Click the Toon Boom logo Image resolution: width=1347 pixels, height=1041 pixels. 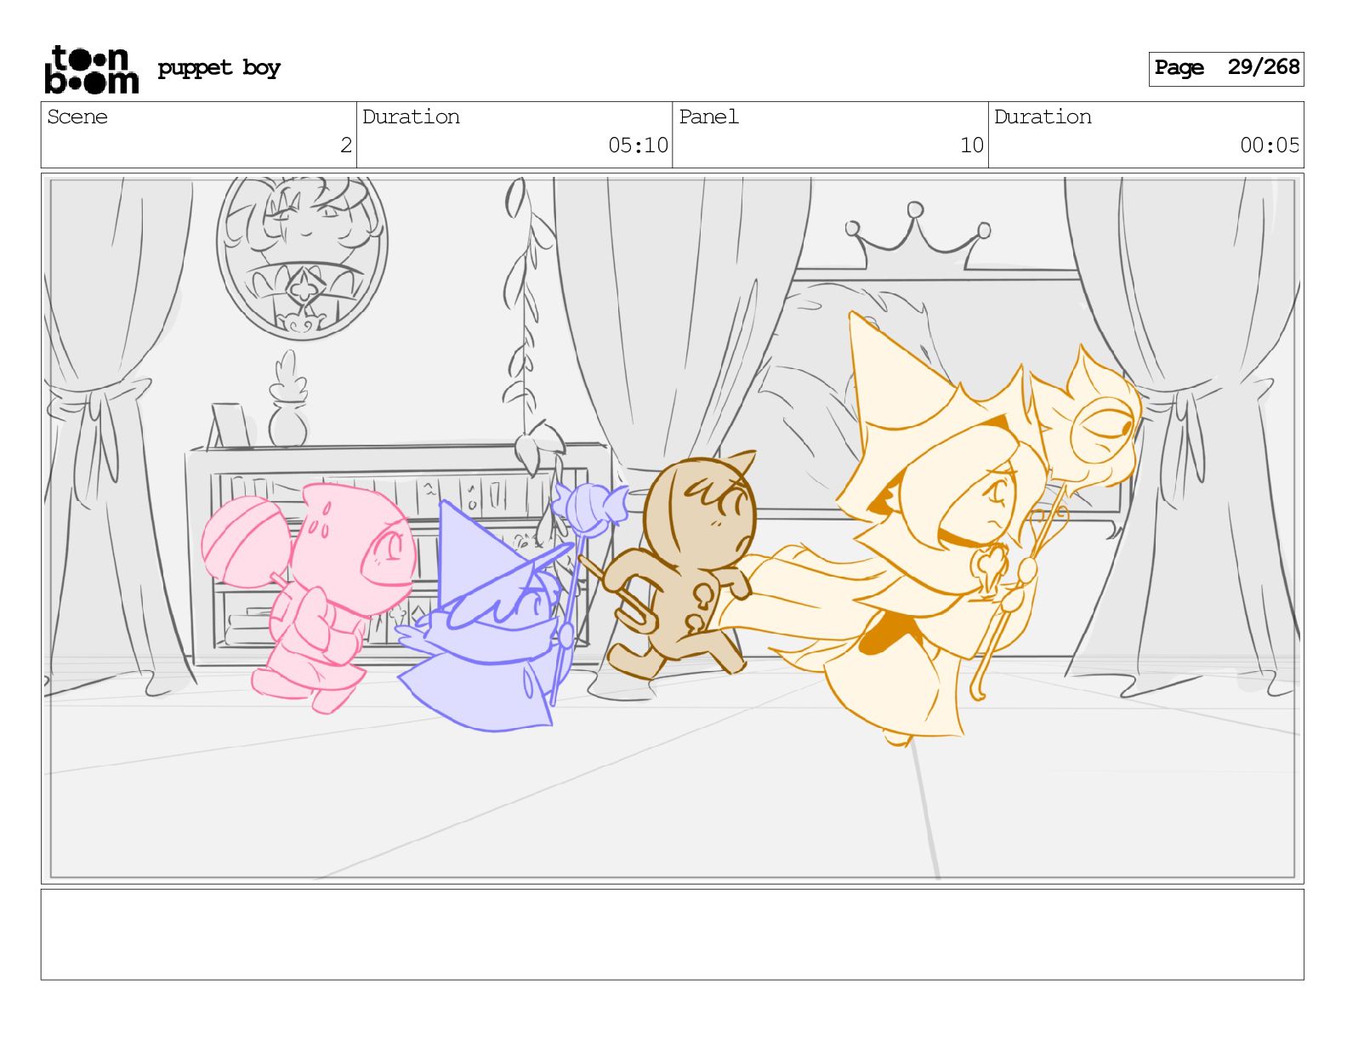pos(91,69)
